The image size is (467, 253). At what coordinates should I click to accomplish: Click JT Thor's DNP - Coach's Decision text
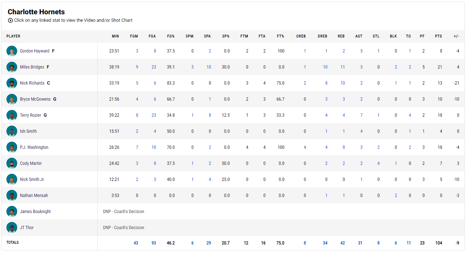click(123, 228)
